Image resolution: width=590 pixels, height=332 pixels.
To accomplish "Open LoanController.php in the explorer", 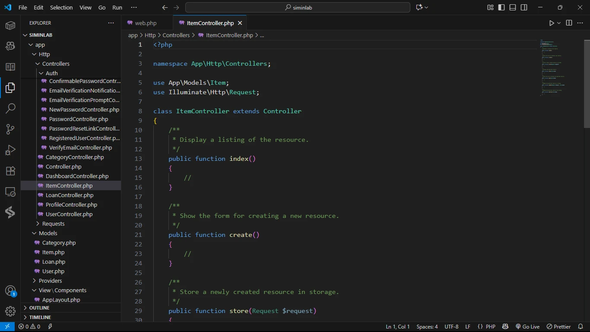I will coord(69,195).
